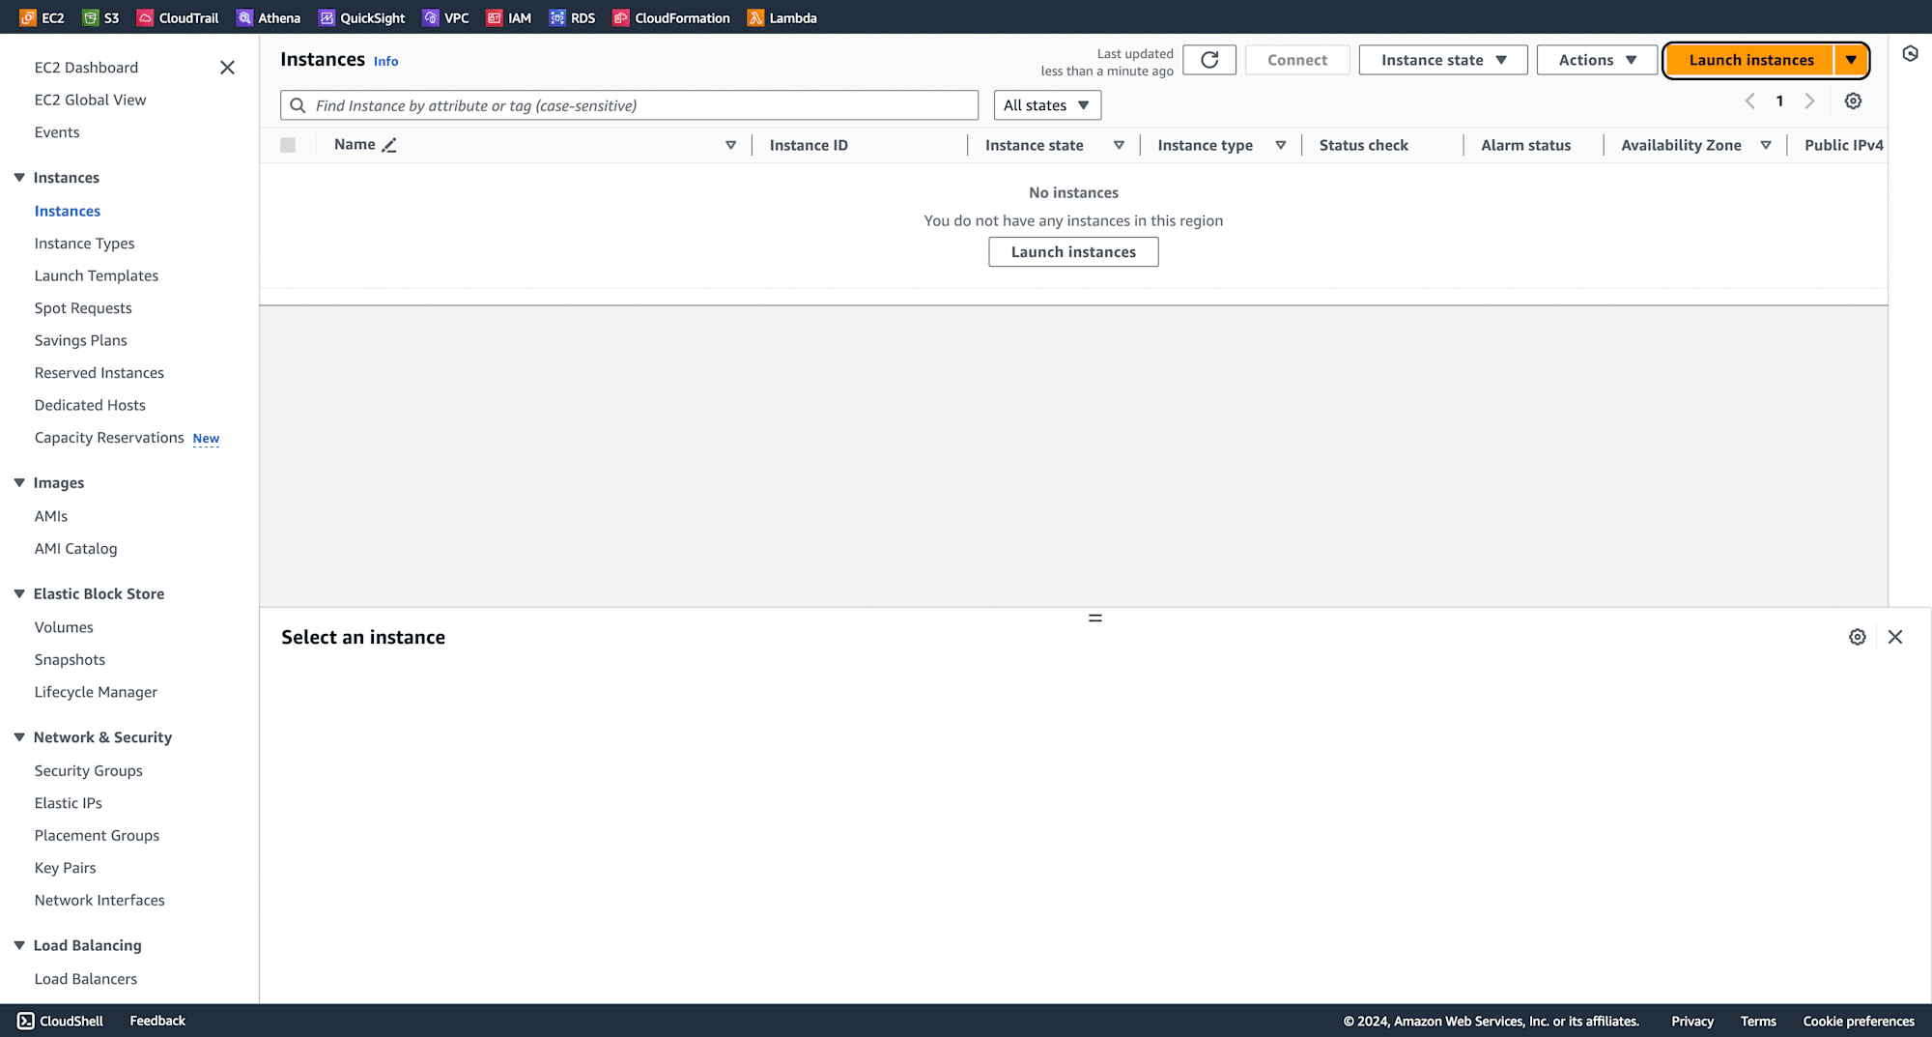1932x1037 pixels.
Task: Open the Actions dropdown menu
Action: pos(1597,60)
